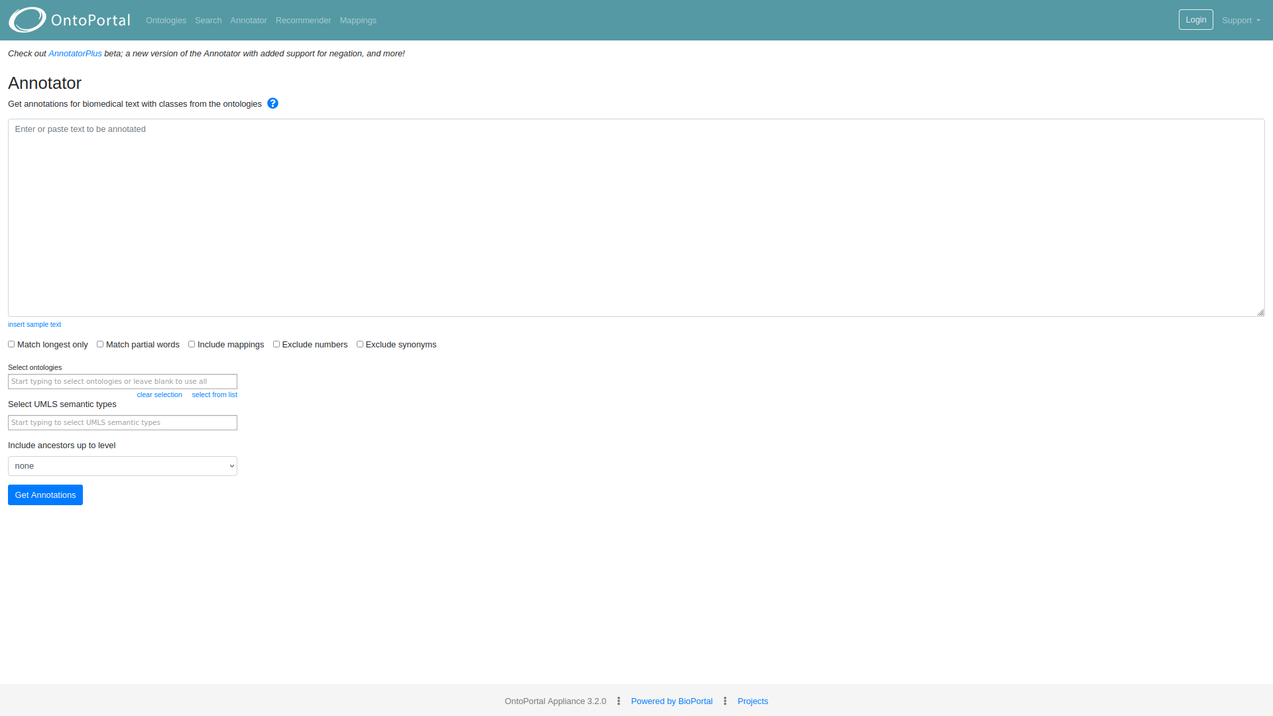Open the Select UMLS semantic types dropdown
The width and height of the screenshot is (1273, 716).
point(123,422)
